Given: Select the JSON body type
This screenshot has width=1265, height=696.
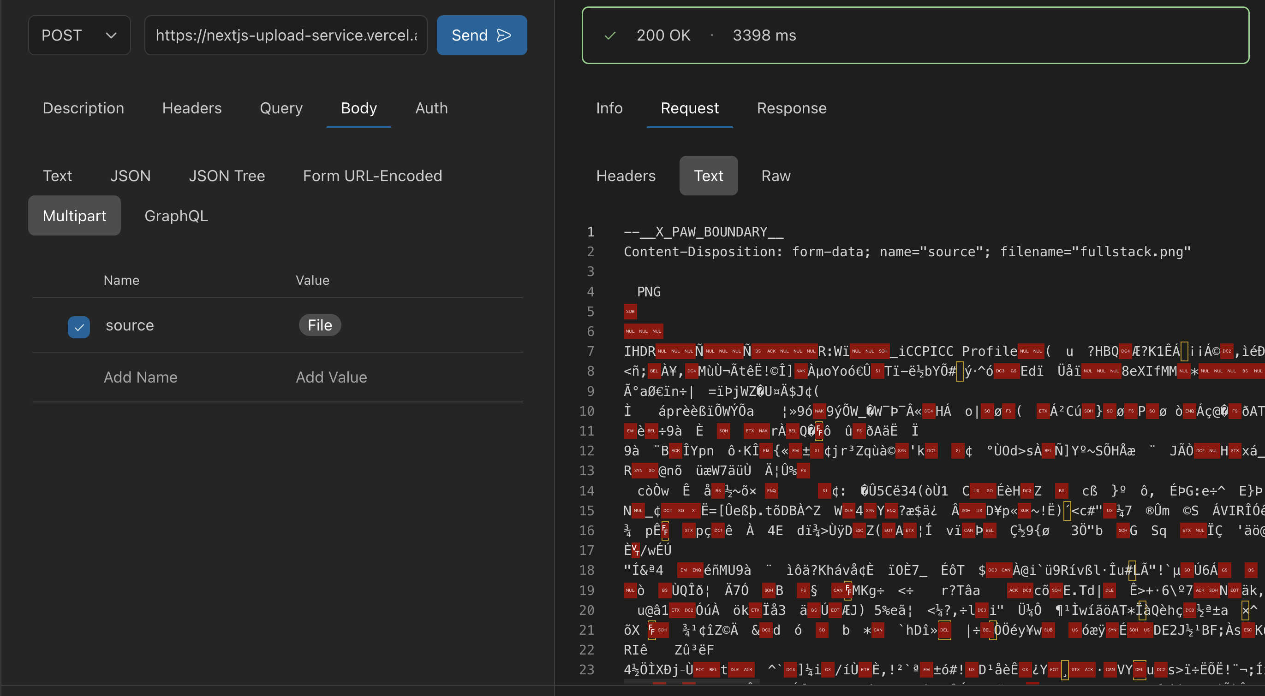Looking at the screenshot, I should pos(130,176).
